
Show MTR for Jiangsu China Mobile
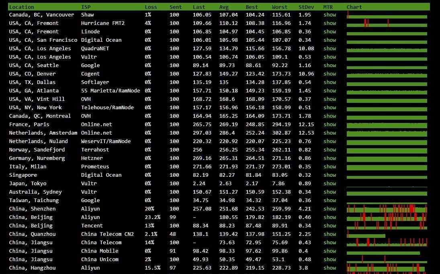click(x=330, y=251)
